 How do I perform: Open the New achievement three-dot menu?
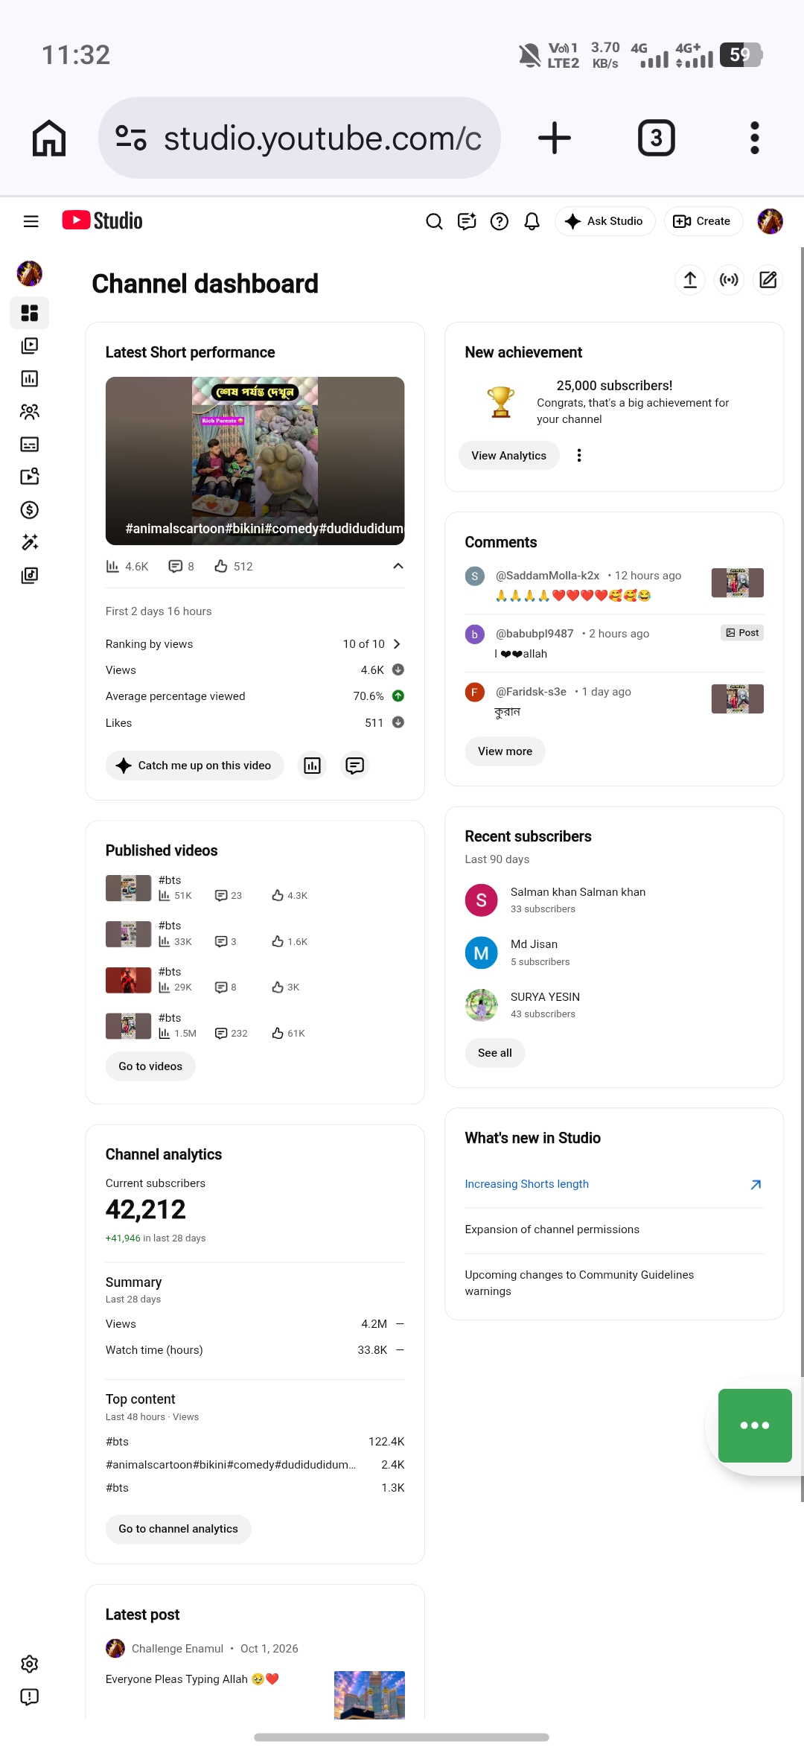pyautogui.click(x=579, y=456)
